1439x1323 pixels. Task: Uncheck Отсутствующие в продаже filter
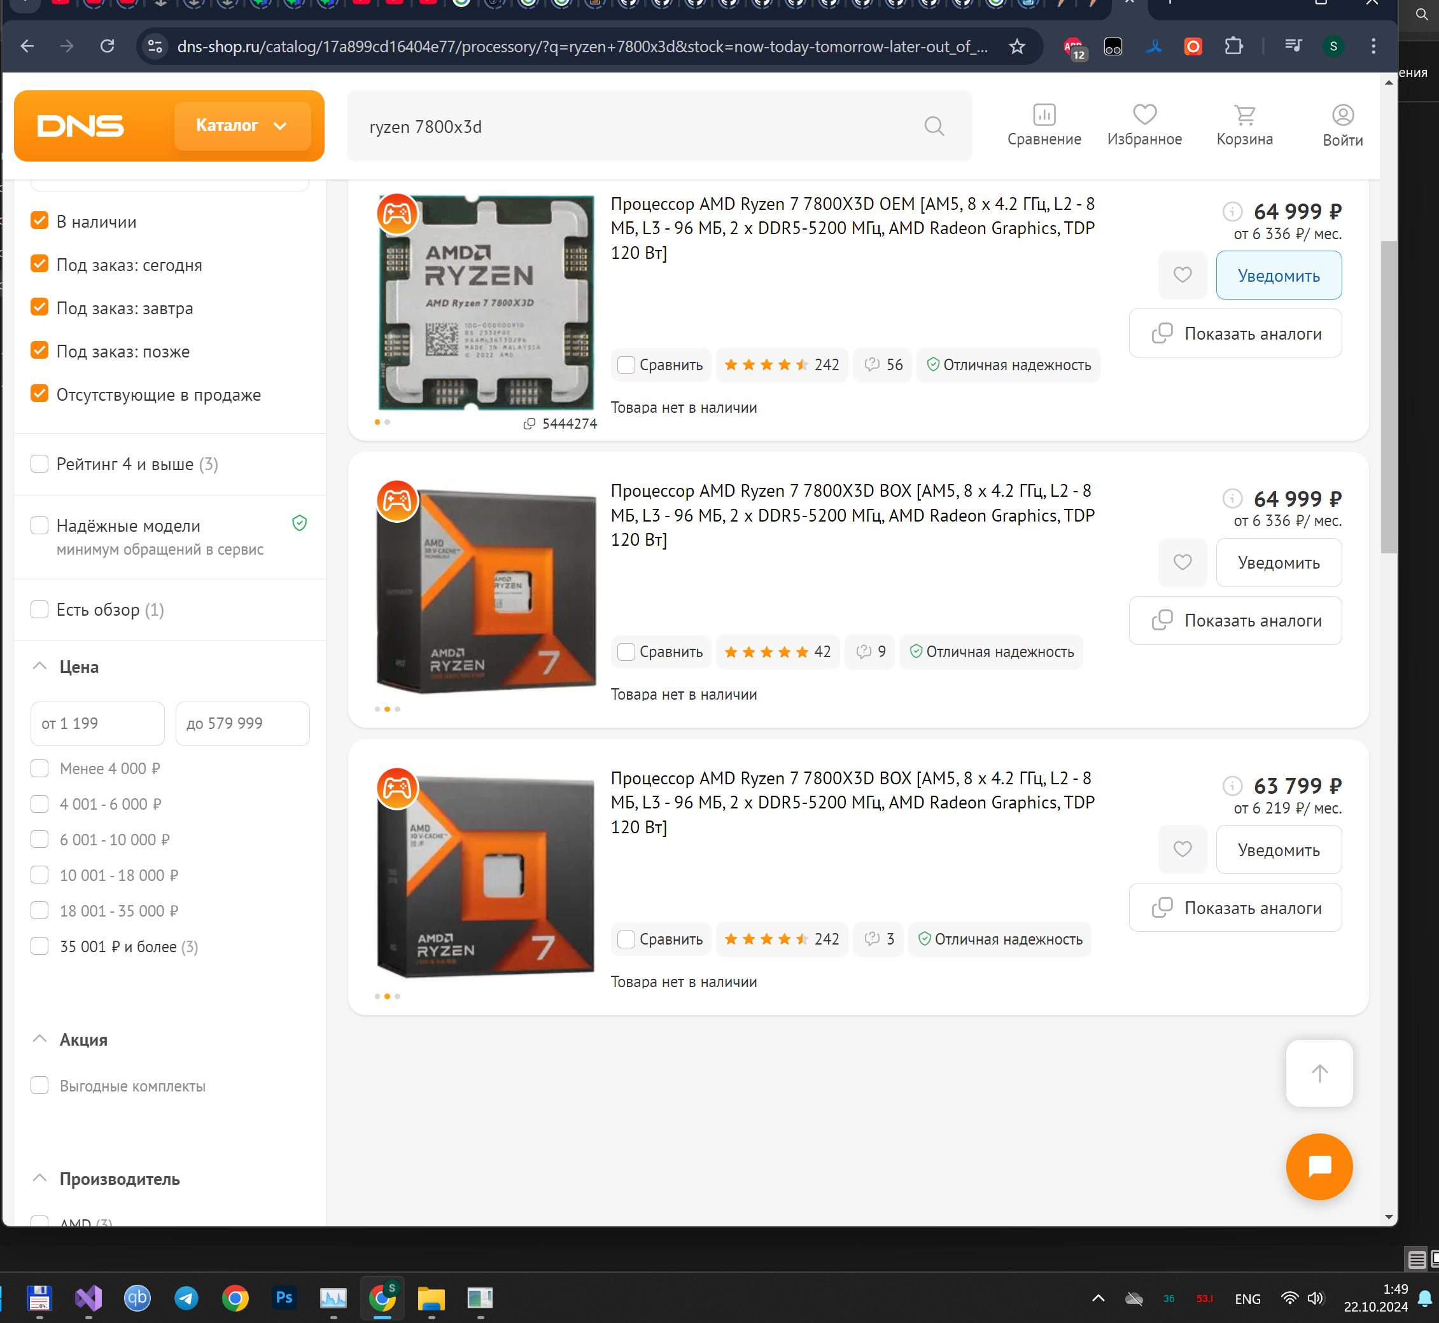point(39,394)
